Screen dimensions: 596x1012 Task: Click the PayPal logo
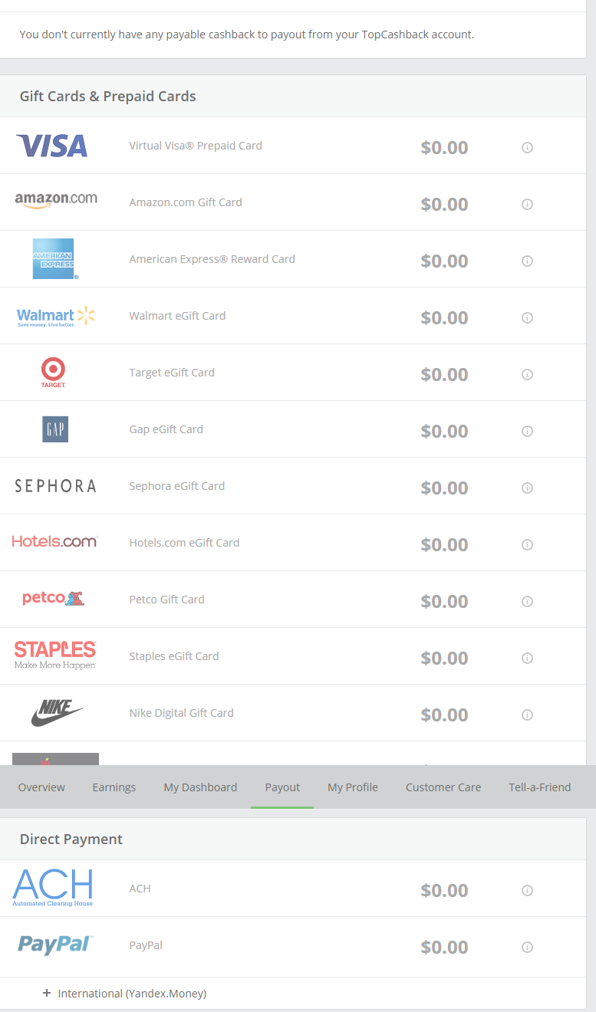(55, 945)
